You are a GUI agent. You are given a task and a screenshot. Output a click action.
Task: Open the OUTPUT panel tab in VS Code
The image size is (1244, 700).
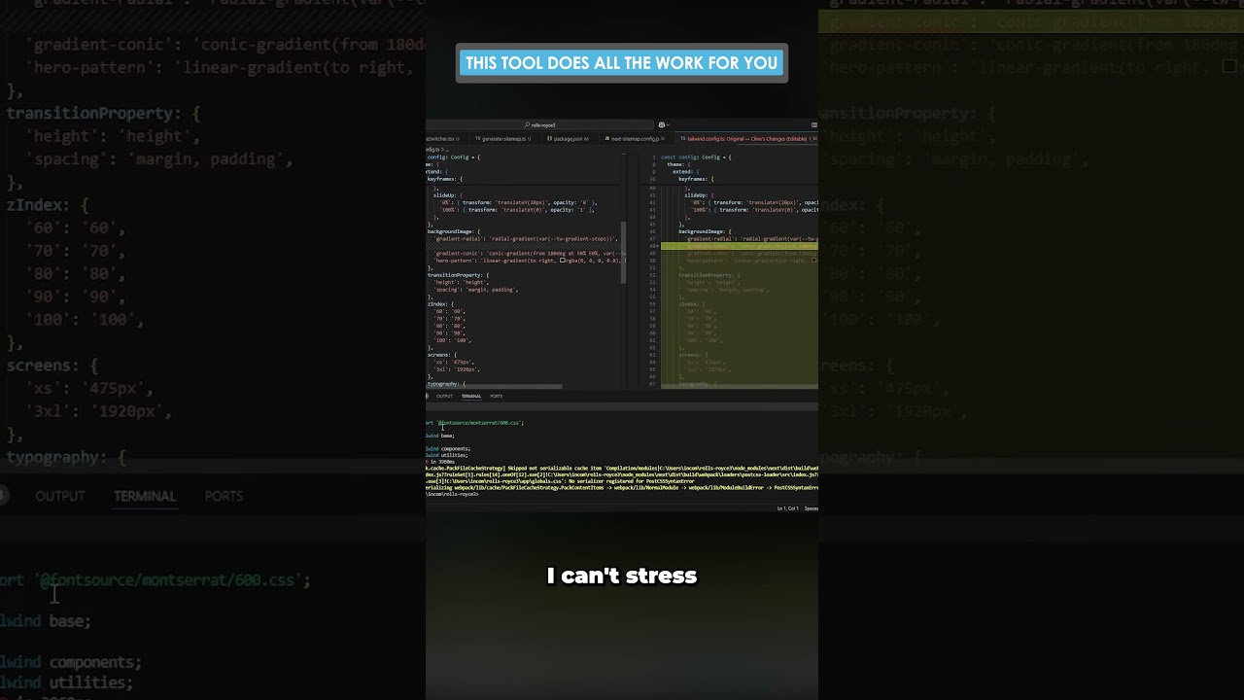pos(444,396)
